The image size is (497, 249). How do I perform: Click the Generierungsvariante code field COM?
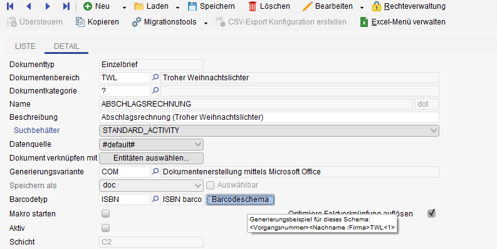click(125, 172)
